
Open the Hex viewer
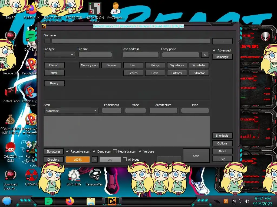coord(133,65)
